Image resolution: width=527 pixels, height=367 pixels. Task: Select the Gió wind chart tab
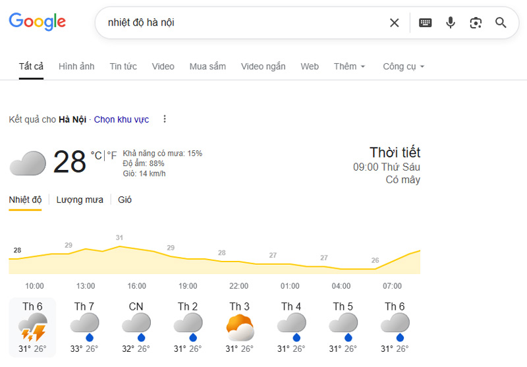coord(125,200)
